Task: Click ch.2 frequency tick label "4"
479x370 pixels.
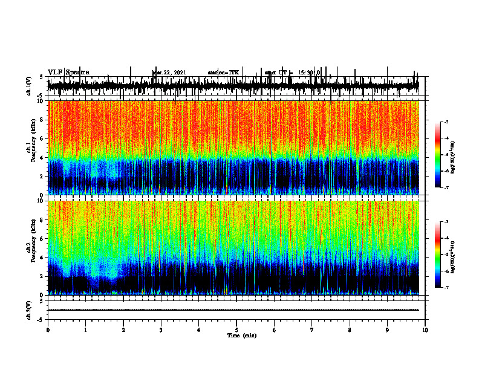Action: [42, 258]
